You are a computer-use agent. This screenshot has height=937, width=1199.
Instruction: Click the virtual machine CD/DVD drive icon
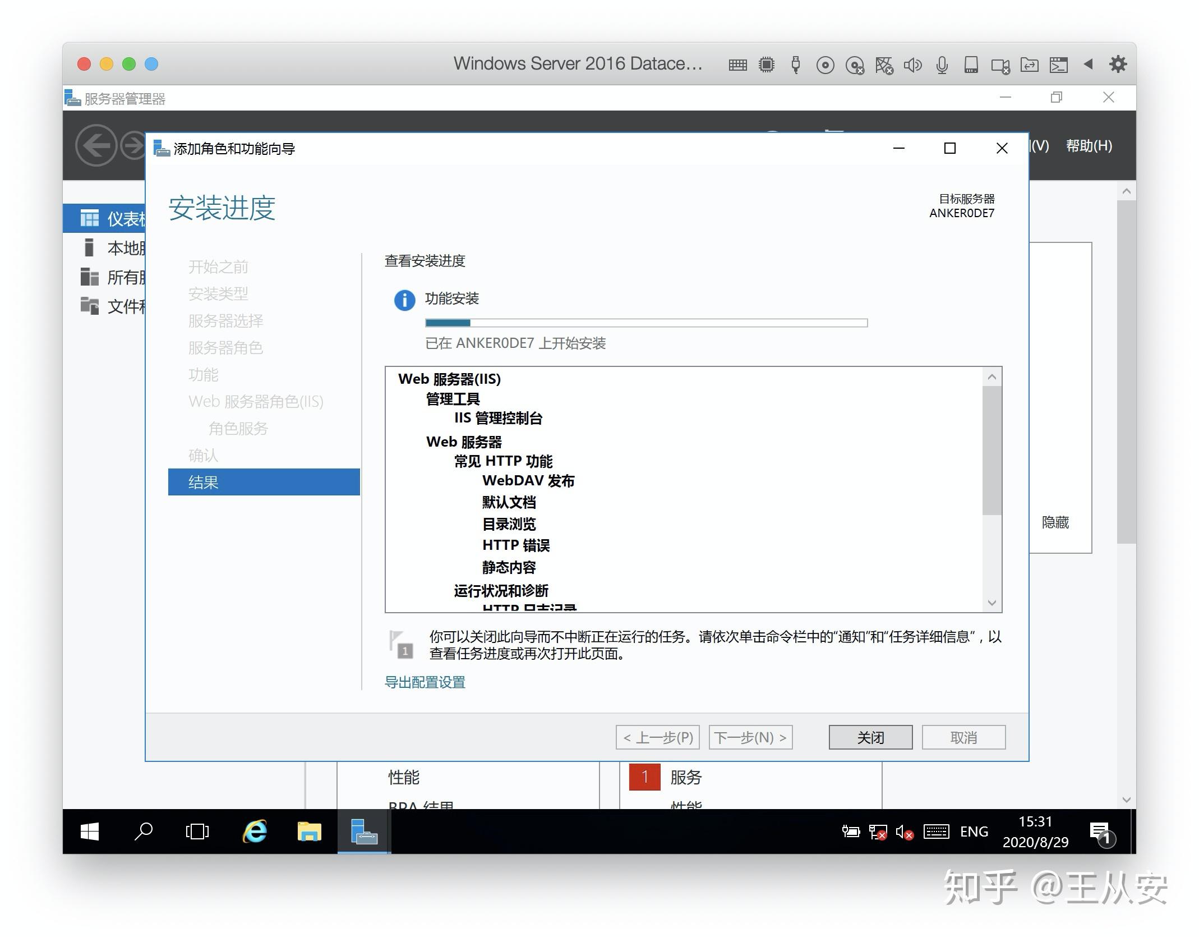pos(825,64)
